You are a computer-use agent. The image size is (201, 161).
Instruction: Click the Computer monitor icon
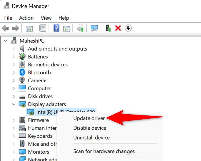(x=22, y=88)
